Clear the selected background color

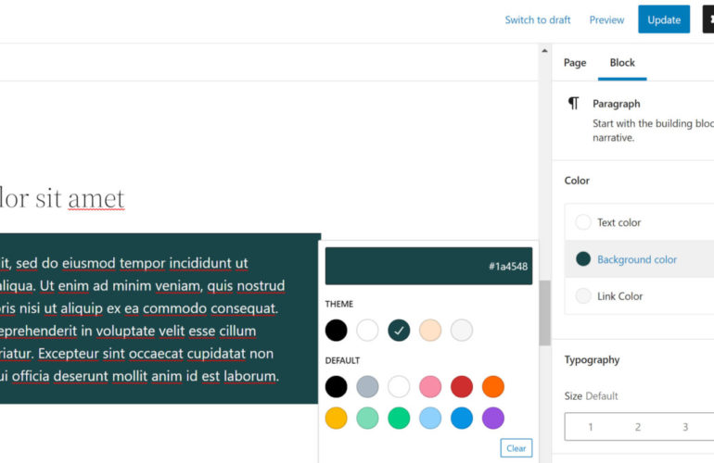(x=516, y=448)
